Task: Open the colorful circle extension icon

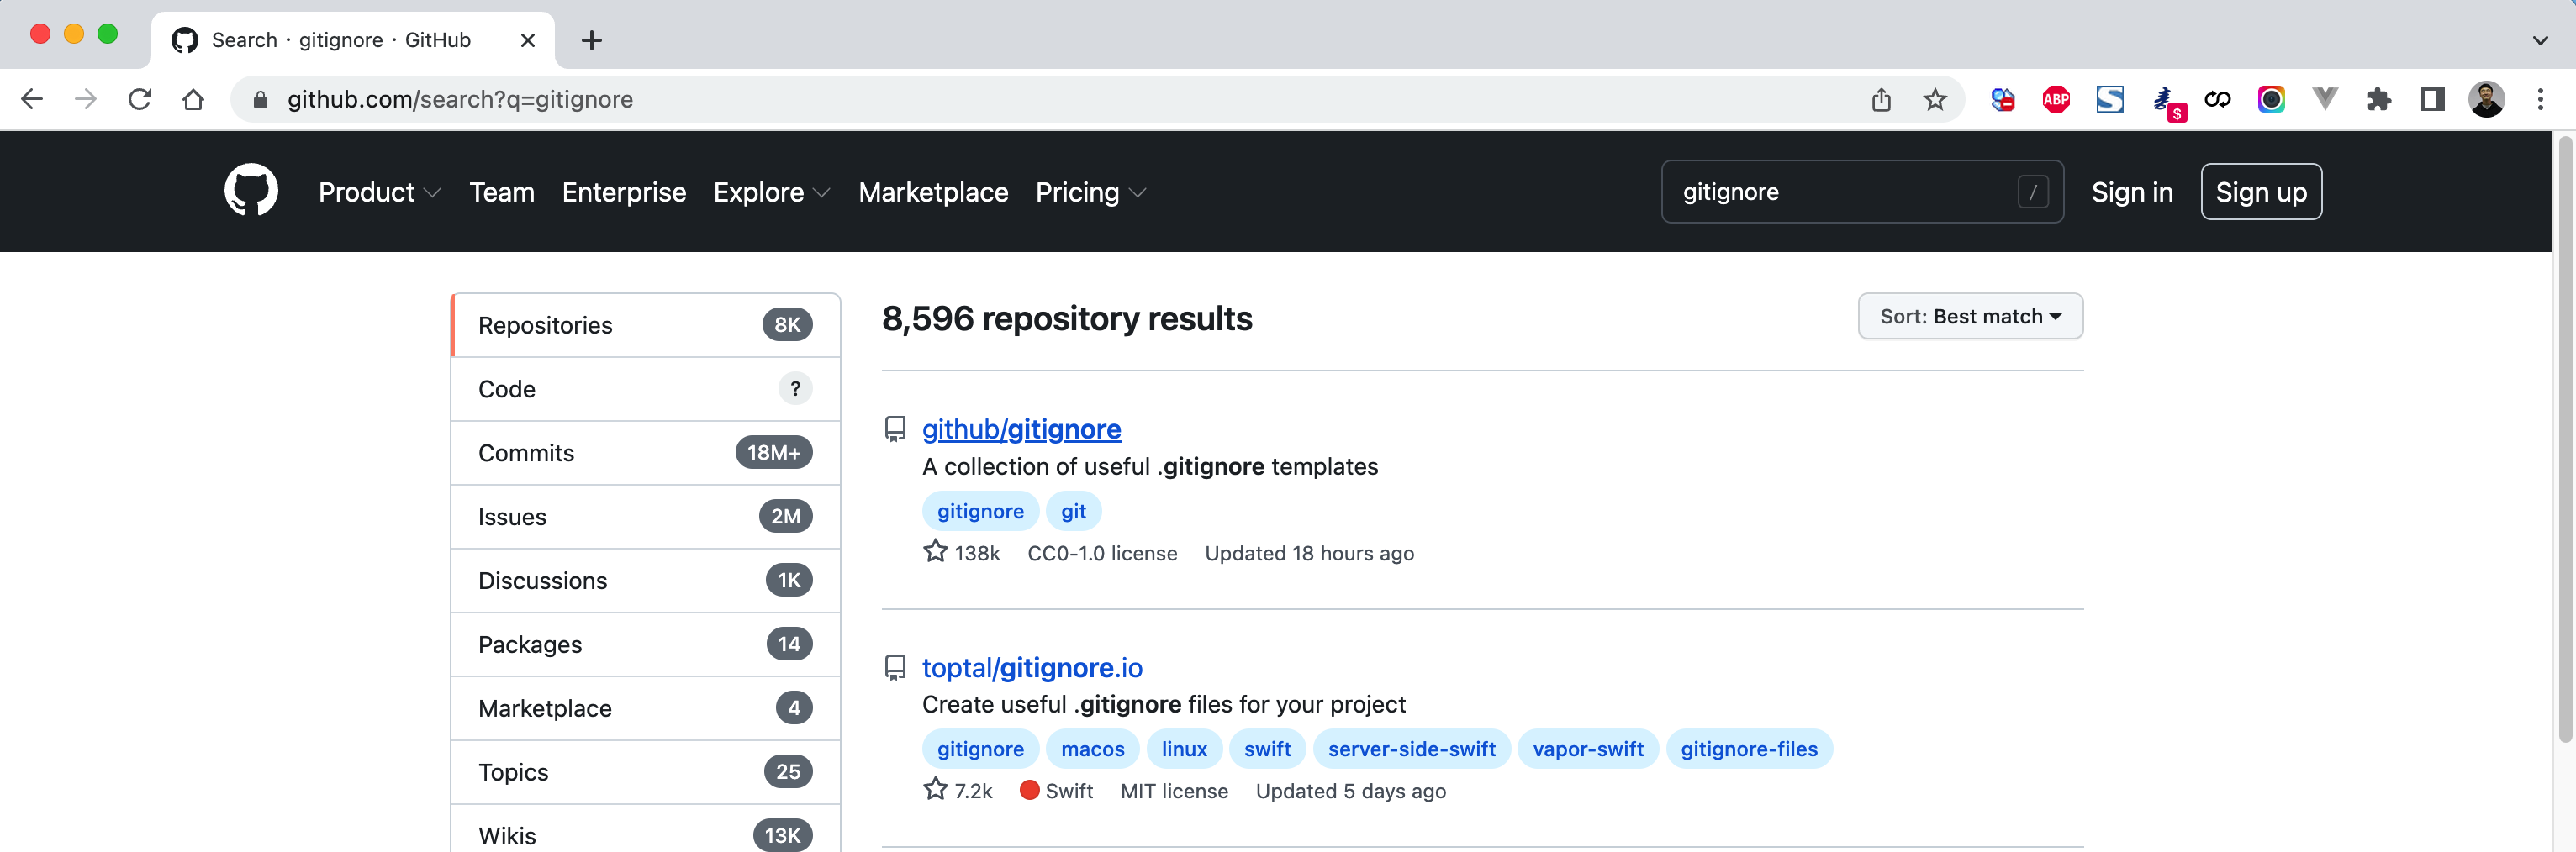Action: click(x=2271, y=99)
